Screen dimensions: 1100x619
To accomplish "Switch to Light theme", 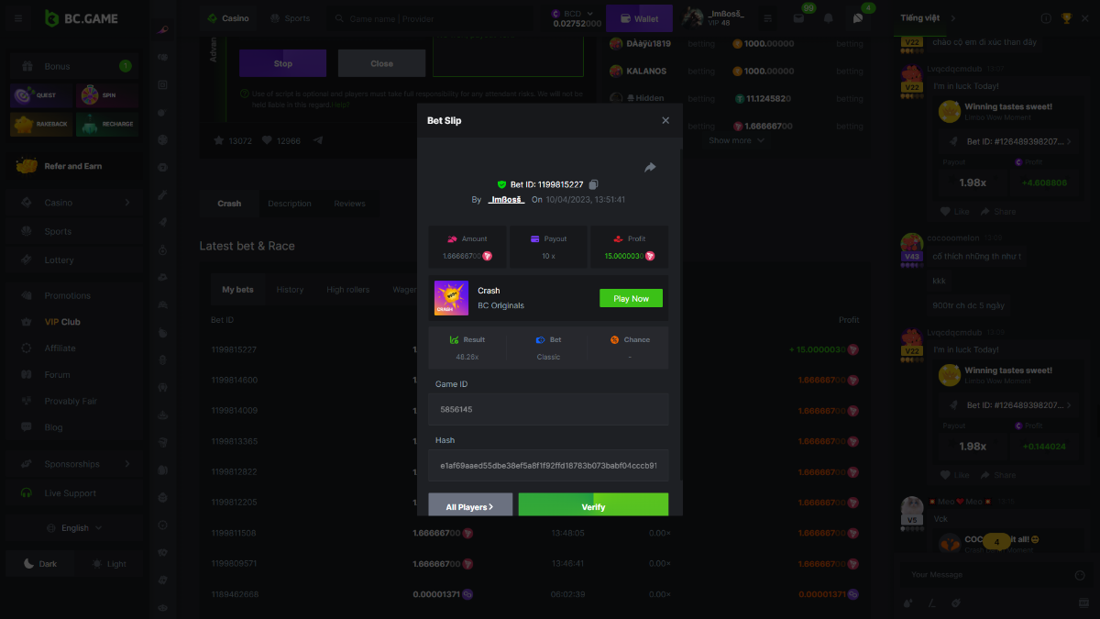I will (x=109, y=563).
